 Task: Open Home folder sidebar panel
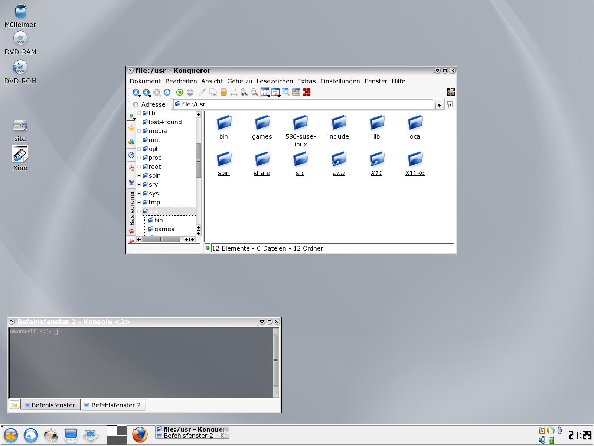[x=131, y=168]
